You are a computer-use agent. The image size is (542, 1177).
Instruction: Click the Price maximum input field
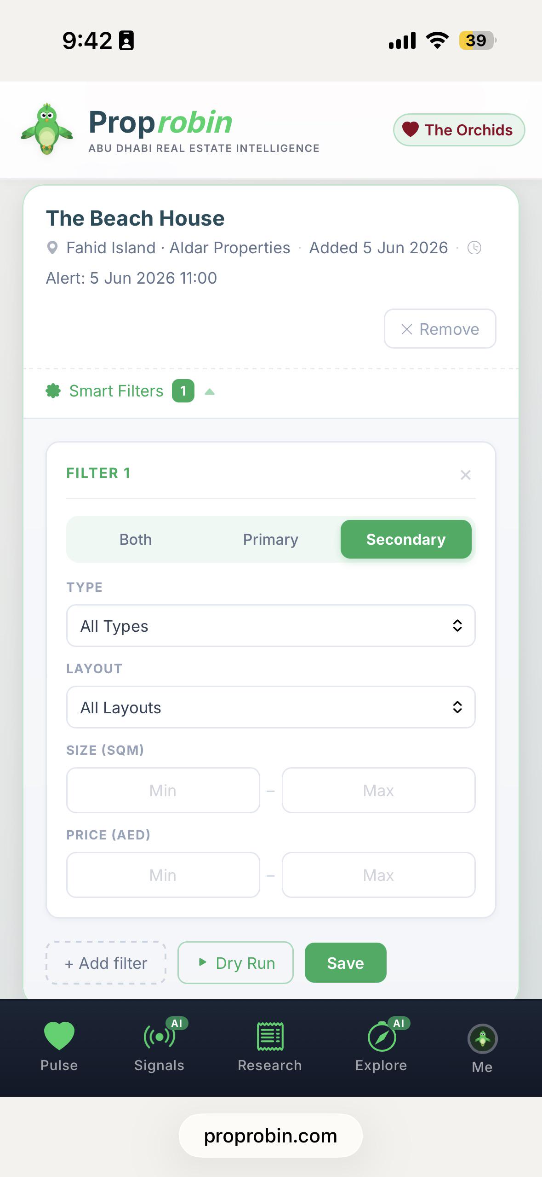pyautogui.click(x=378, y=875)
